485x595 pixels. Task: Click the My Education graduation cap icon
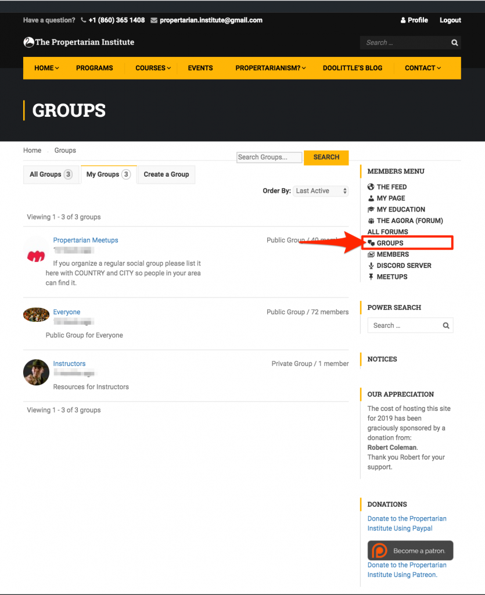coord(371,209)
